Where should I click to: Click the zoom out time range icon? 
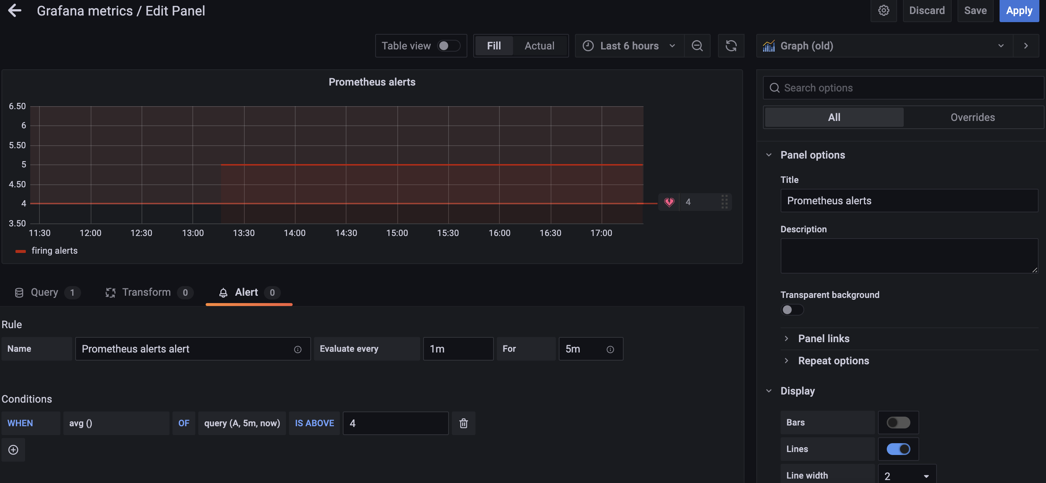click(x=697, y=46)
